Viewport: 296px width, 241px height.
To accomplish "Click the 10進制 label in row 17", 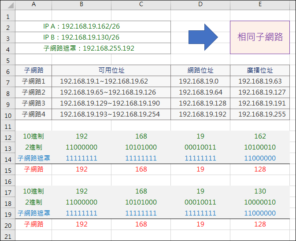I will (33, 191).
